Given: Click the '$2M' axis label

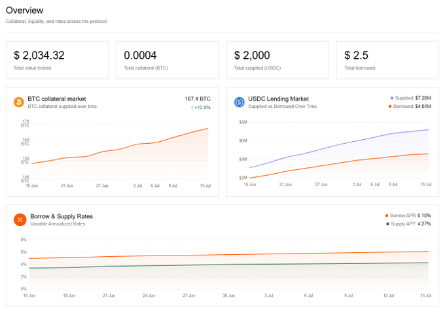Looking at the screenshot, I should click(x=243, y=178).
